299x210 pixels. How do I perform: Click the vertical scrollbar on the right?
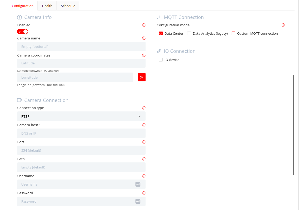tap(293, 125)
